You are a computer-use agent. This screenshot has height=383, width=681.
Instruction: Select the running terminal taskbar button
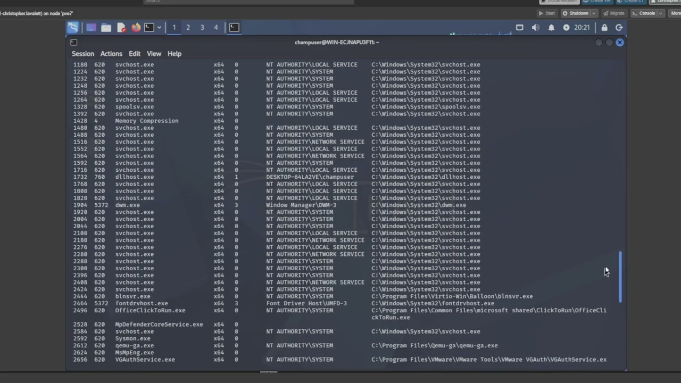point(234,28)
